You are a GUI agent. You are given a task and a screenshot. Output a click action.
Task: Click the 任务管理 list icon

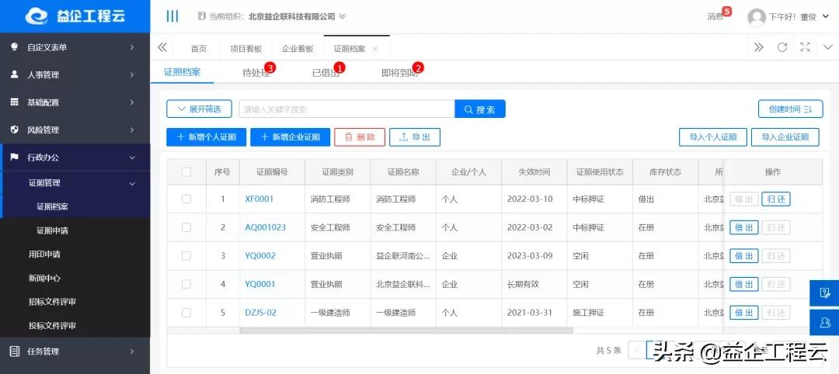(15, 351)
